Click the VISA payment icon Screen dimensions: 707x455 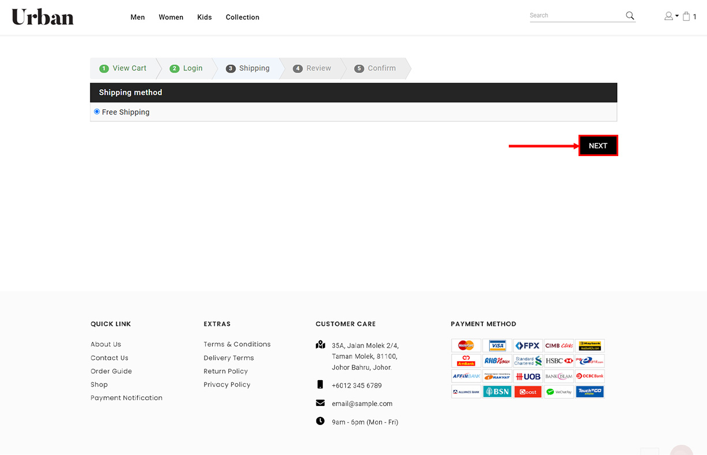[497, 346]
